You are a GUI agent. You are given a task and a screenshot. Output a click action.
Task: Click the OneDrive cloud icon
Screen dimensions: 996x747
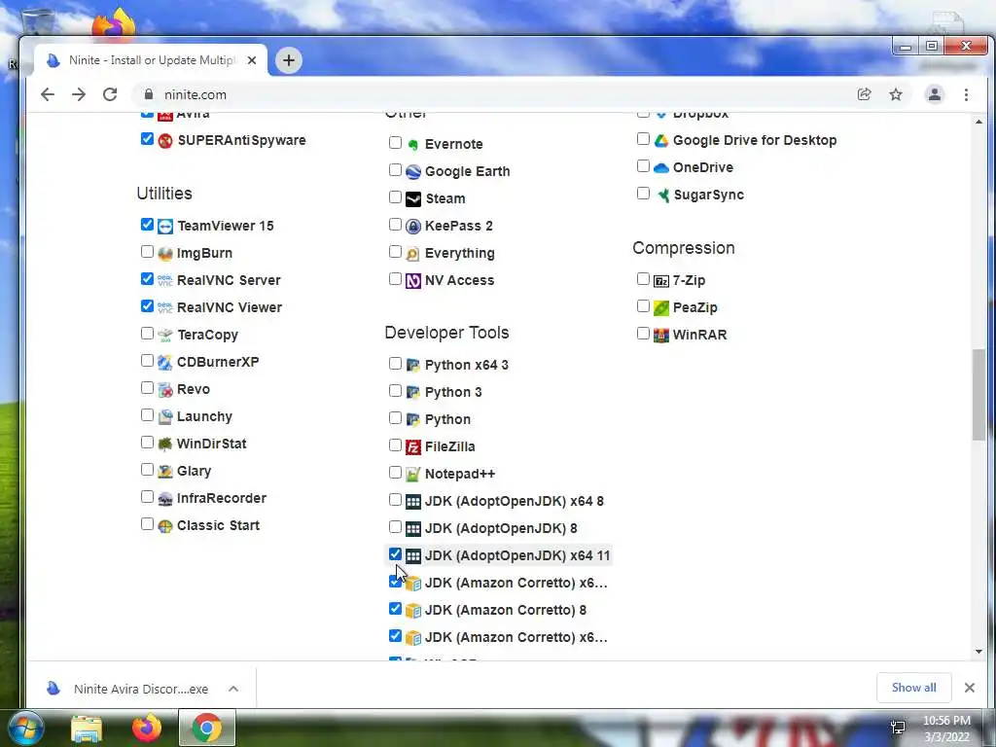661,167
